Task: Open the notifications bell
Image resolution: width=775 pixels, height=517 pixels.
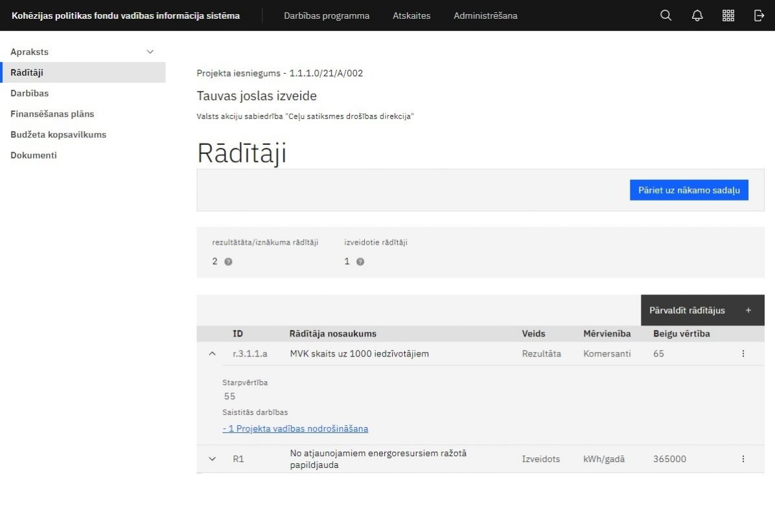Action: click(697, 16)
